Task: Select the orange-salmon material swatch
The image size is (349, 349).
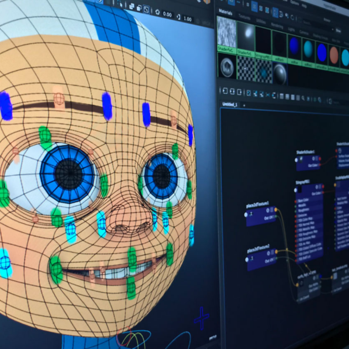Action: coord(334,55)
